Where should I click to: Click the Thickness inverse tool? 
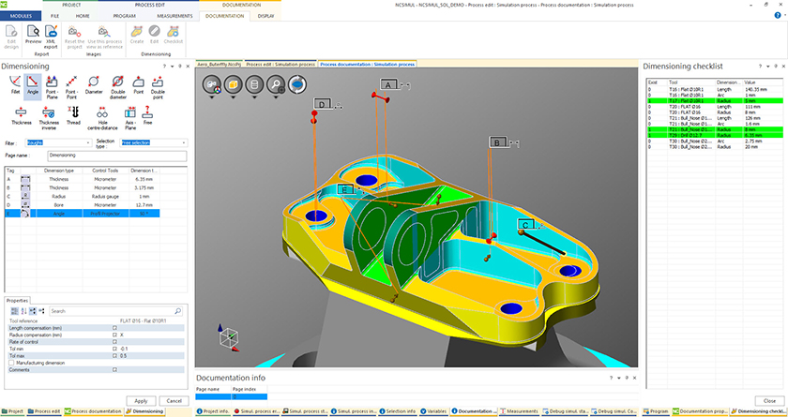coord(48,114)
